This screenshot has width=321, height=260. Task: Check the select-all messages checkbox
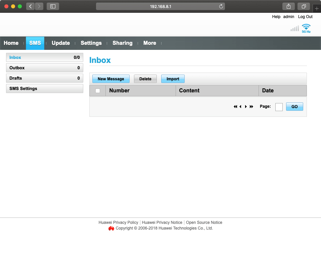[97, 90]
